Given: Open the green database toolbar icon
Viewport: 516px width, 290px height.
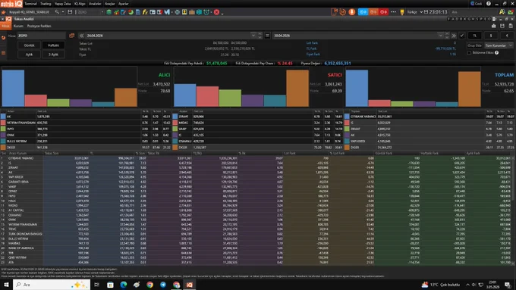Looking at the screenshot, I should 109,12.
